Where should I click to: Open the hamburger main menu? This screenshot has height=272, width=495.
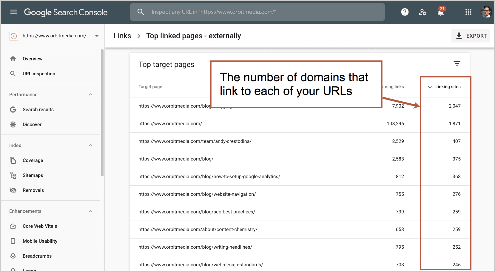(14, 12)
